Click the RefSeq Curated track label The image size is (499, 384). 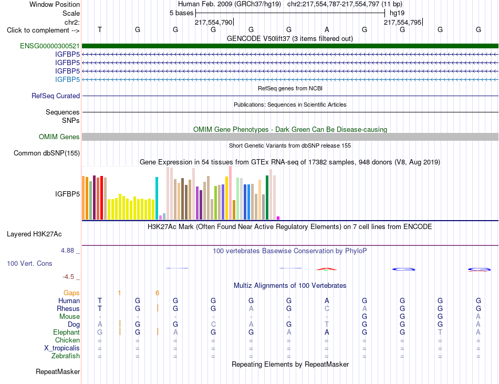click(x=56, y=96)
